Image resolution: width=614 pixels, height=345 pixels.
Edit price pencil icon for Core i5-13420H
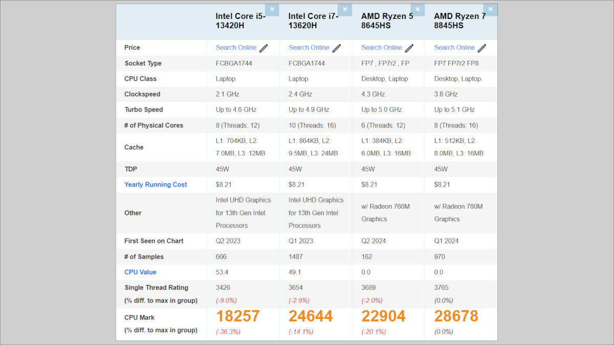(264, 48)
